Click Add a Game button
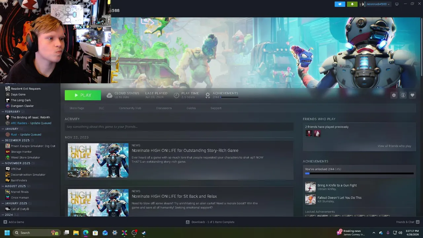Image resolution: width=423 pixels, height=238 pixels. click(14, 222)
